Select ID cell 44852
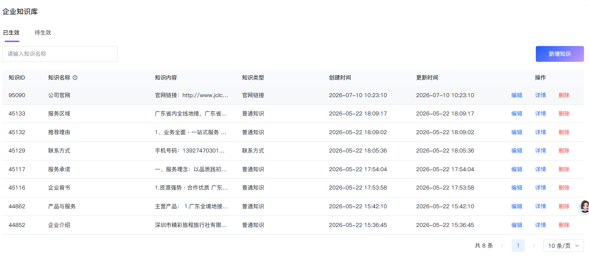 pyautogui.click(x=17, y=225)
